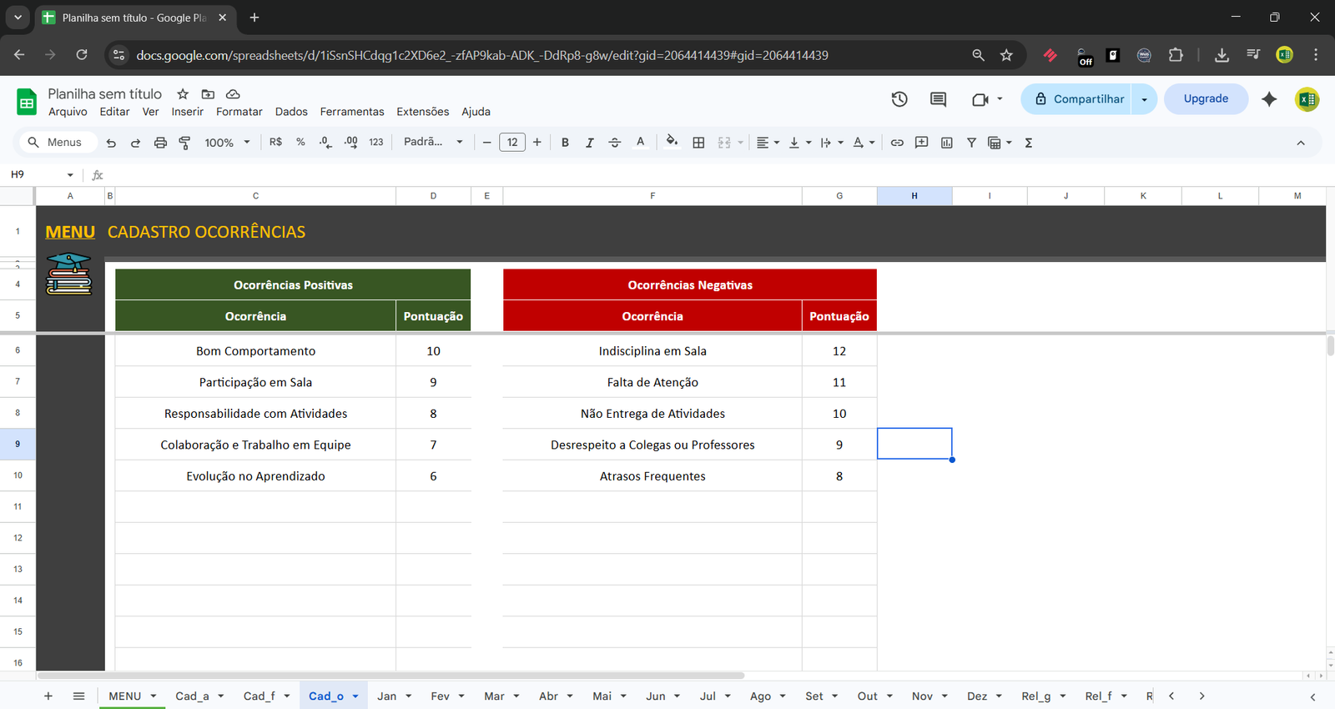Click the Insert chart icon
This screenshot has height=709, width=1335.
coord(946,143)
